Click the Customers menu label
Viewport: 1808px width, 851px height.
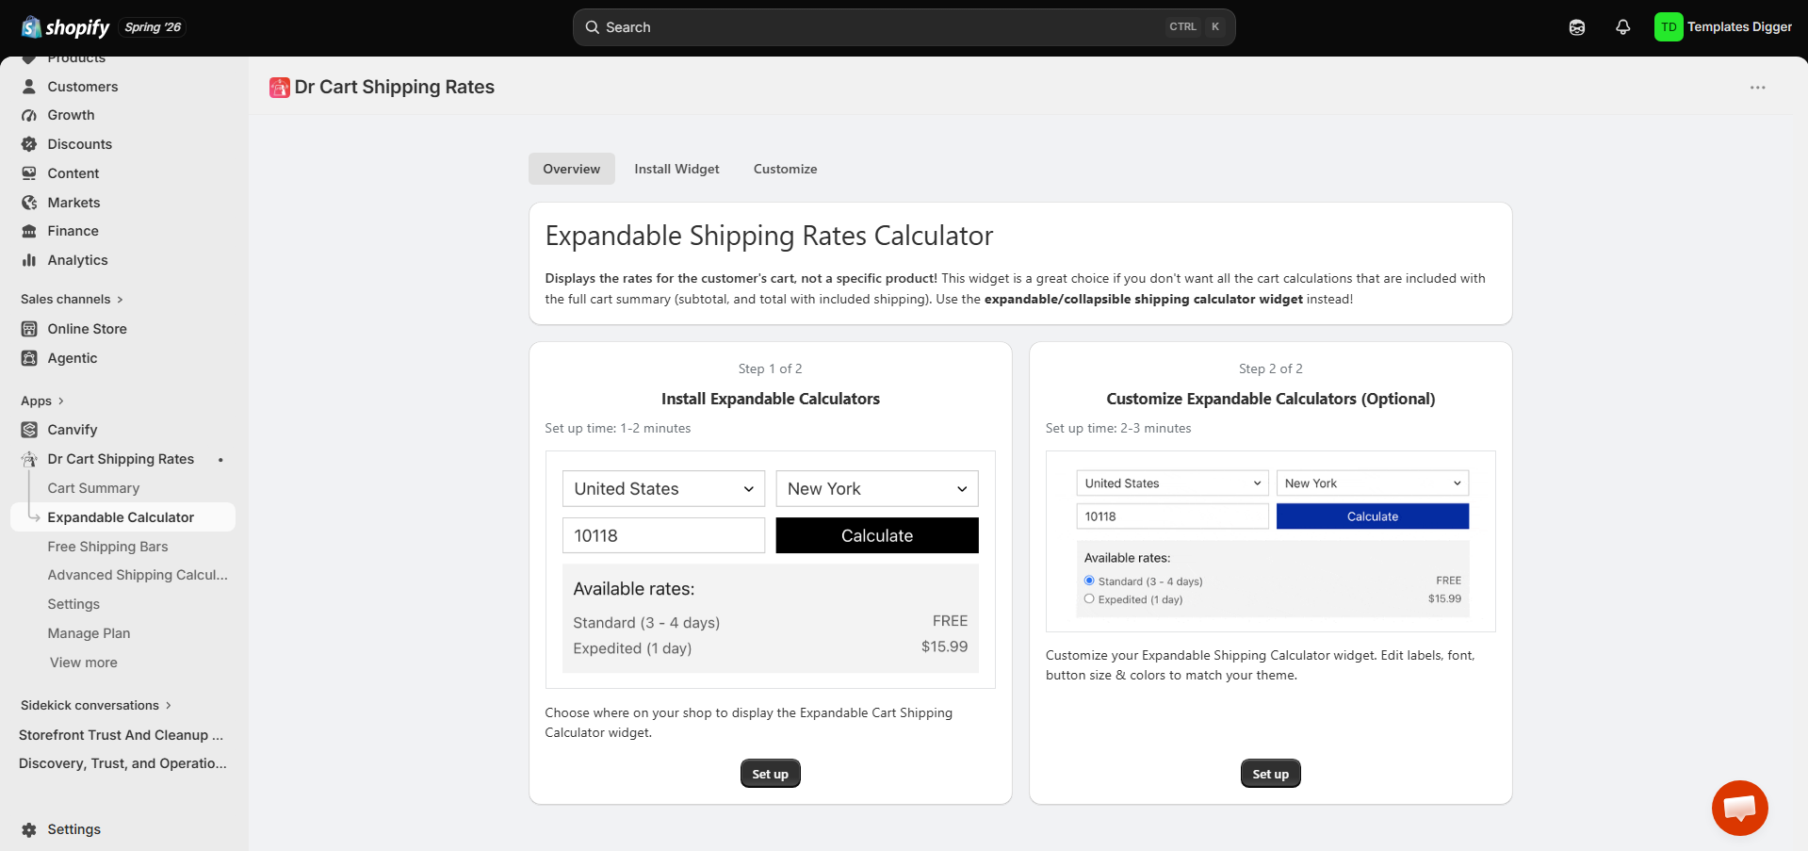tap(83, 87)
